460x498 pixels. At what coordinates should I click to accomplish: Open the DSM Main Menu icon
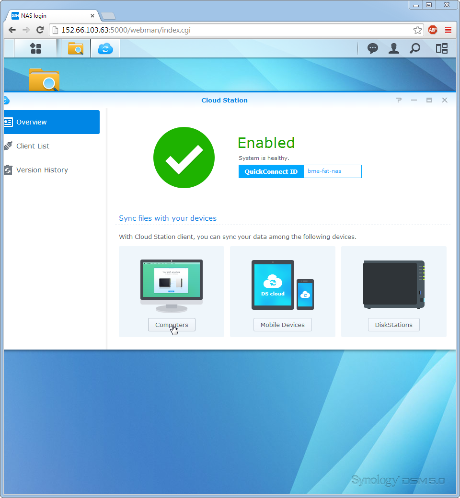click(x=35, y=48)
